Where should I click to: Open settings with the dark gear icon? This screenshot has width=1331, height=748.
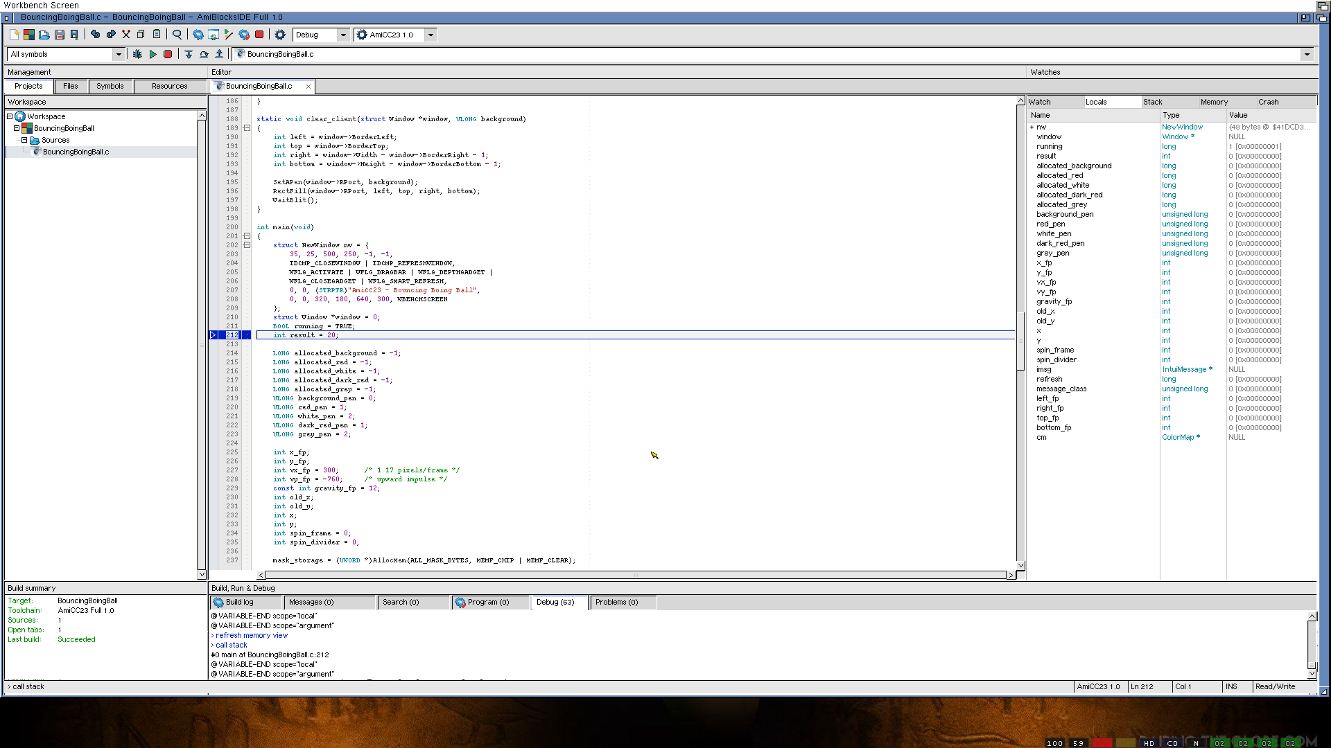[280, 35]
